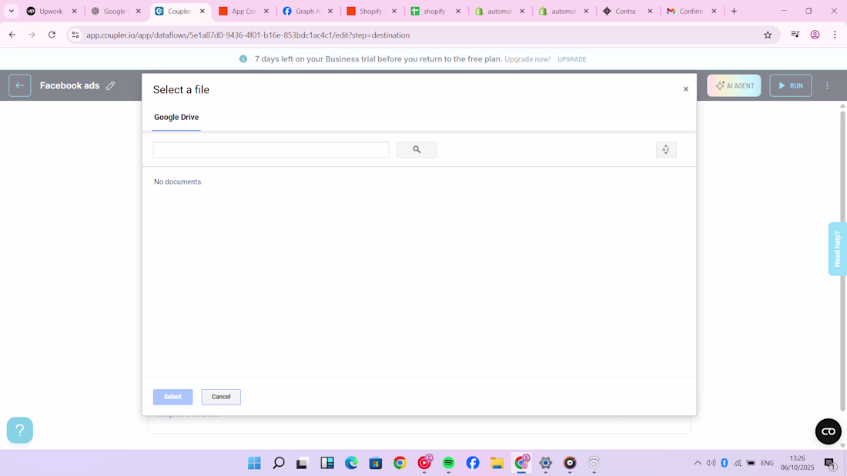Switch to the Contra browser tab
This screenshot has height=476, width=847.
[627, 11]
